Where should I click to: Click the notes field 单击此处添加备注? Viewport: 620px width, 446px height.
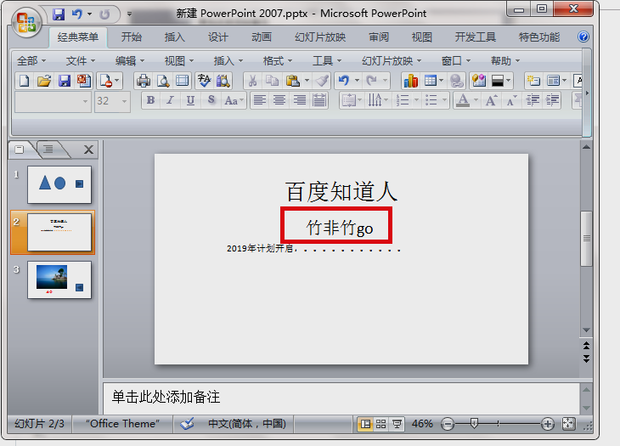pos(341,398)
